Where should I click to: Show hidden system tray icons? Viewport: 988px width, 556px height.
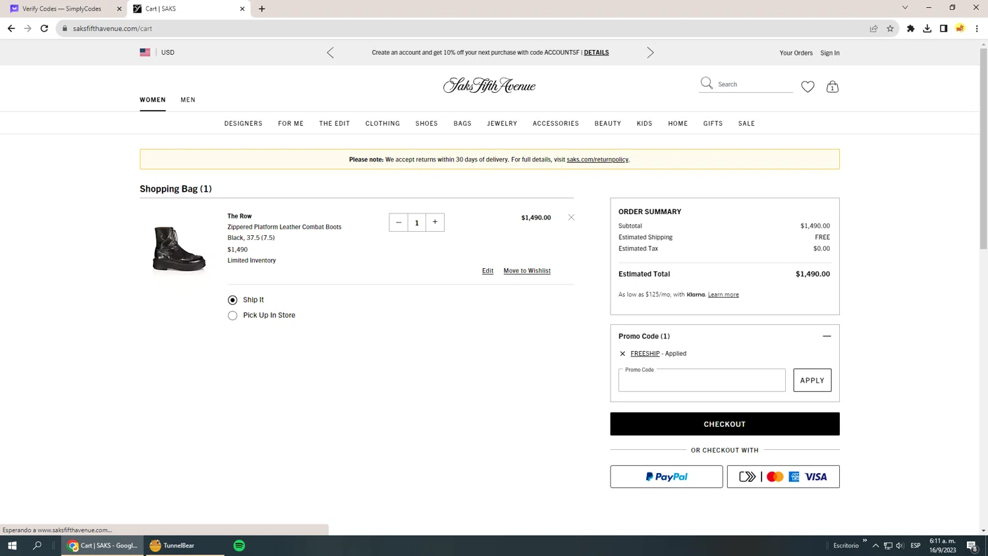tap(875, 545)
